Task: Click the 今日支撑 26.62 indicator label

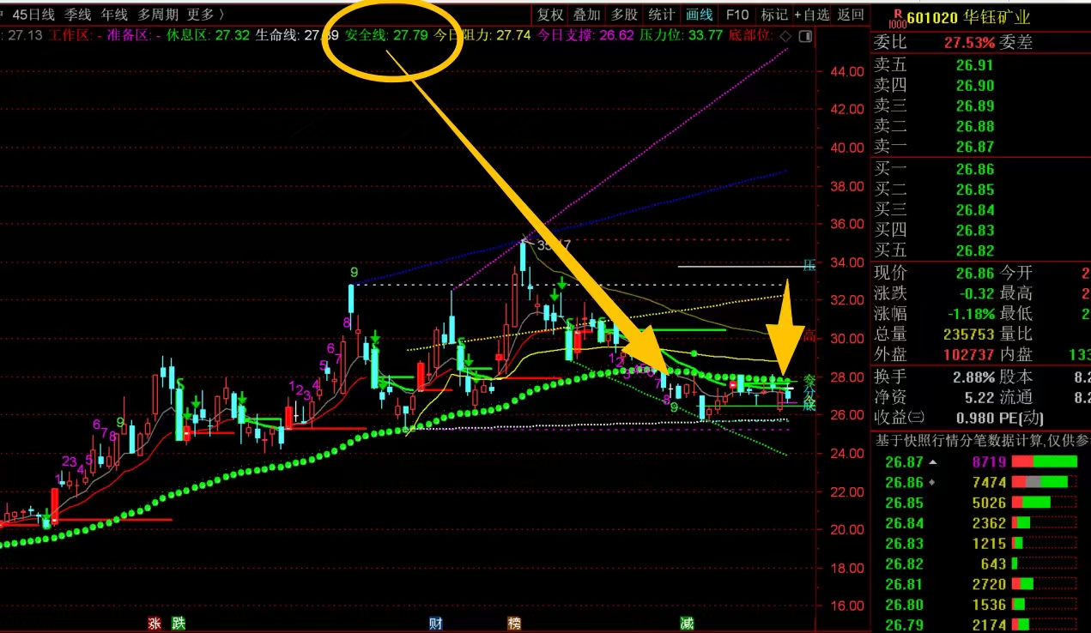Action: (585, 36)
